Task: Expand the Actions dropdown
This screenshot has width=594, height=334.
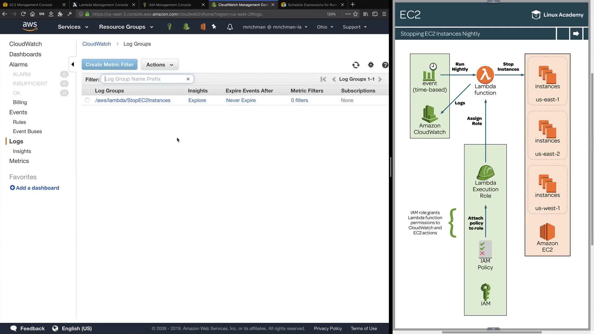Action: tap(160, 65)
